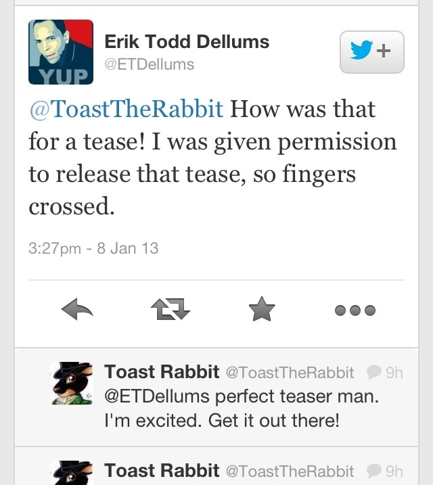Click the speech bubble icon in bottom reply
This screenshot has height=485, width=433.
373,471
